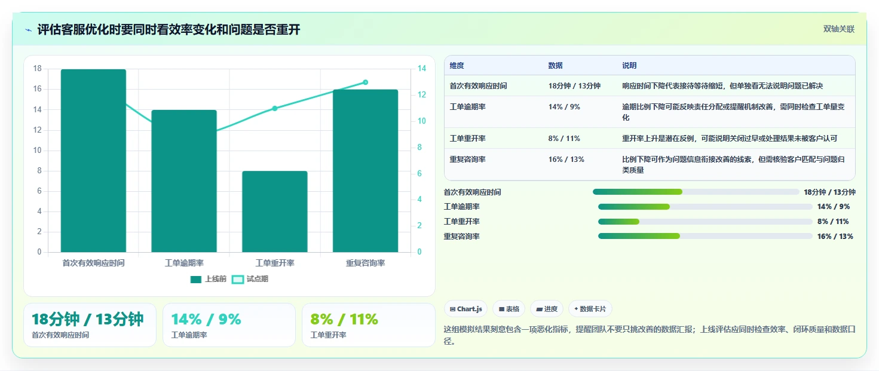Click the 8% / 11% progress value label
This screenshot has height=371, width=879.
click(x=833, y=222)
